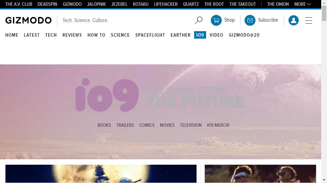Click the page vertical scrollbar thumb
This screenshot has width=327, height=183.
(x=324, y=14)
